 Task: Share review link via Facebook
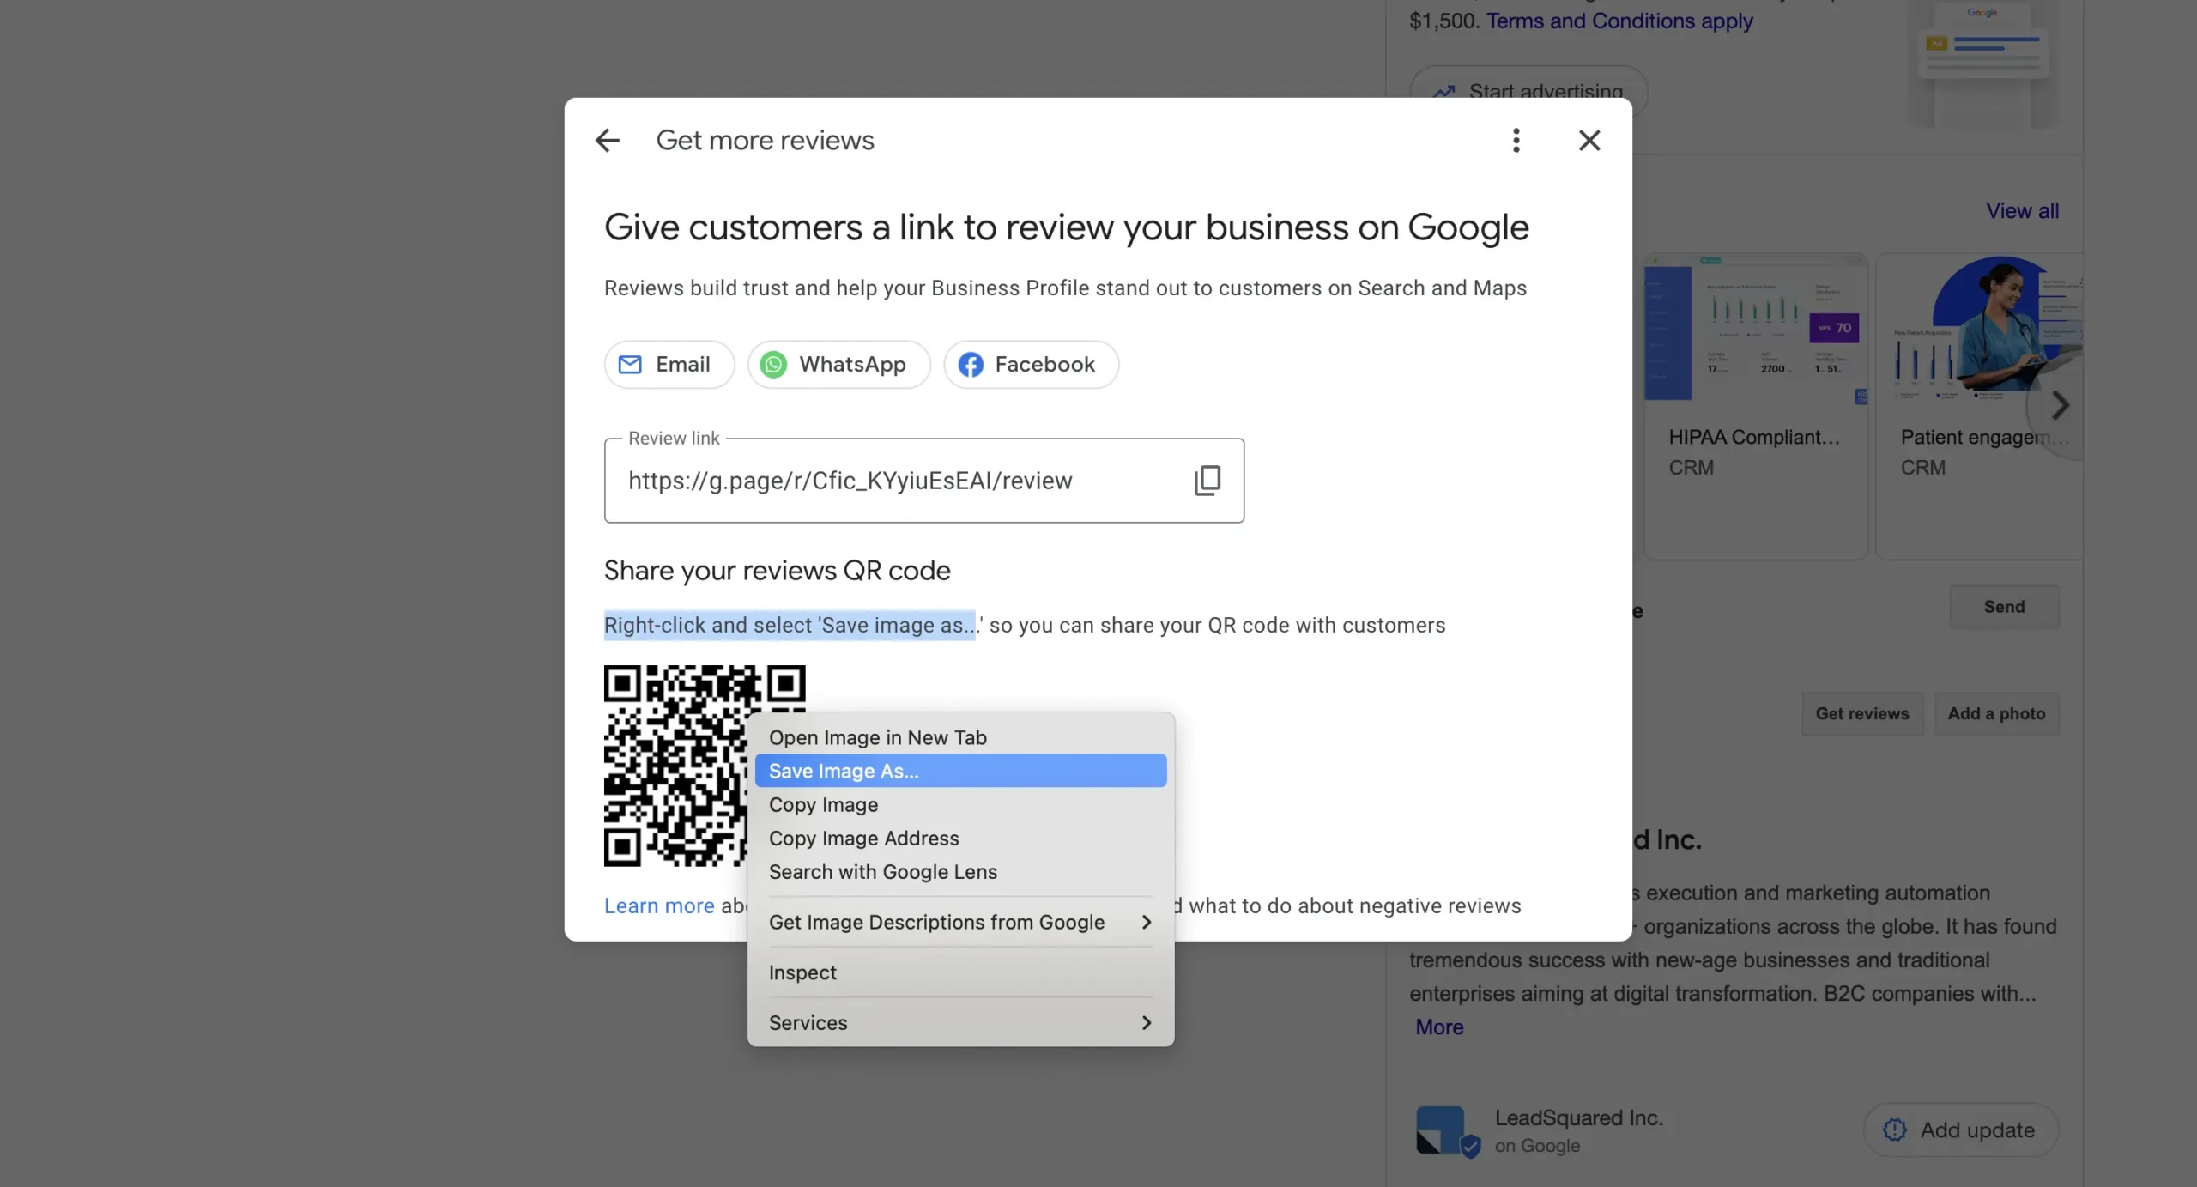tap(1031, 365)
